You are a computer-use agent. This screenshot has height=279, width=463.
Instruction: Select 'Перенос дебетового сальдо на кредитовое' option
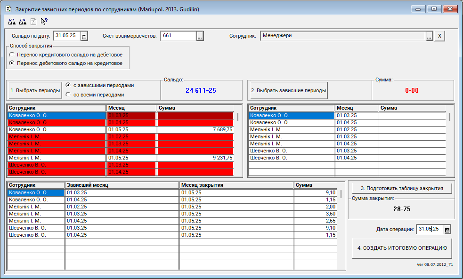(x=12, y=63)
